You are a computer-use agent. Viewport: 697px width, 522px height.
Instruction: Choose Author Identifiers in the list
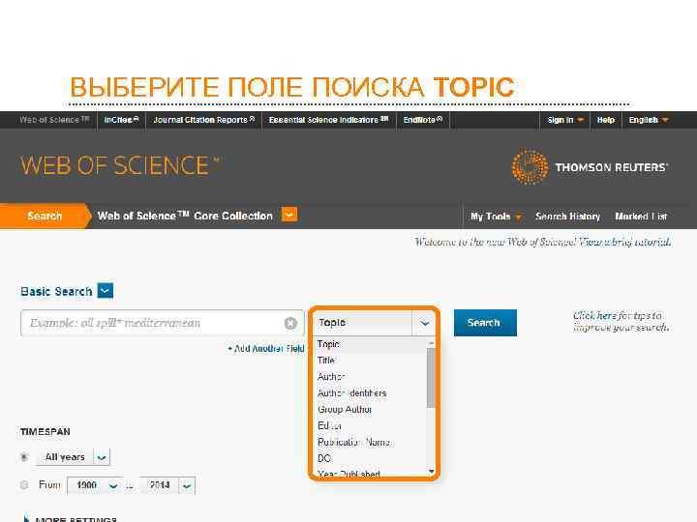[371, 393]
